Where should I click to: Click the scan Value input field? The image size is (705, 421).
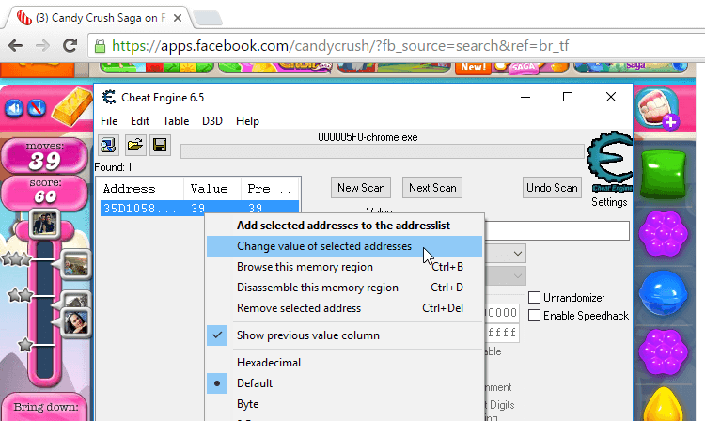(x=557, y=230)
